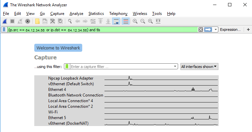252x132 pixels.
Task: Click the Stop capture square icon
Action: click(x=12, y=21)
